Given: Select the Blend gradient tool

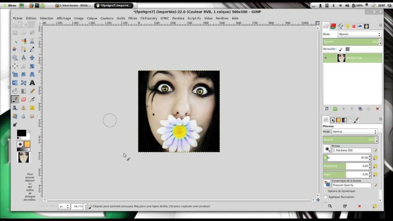Looking at the screenshot, I should [23, 91].
